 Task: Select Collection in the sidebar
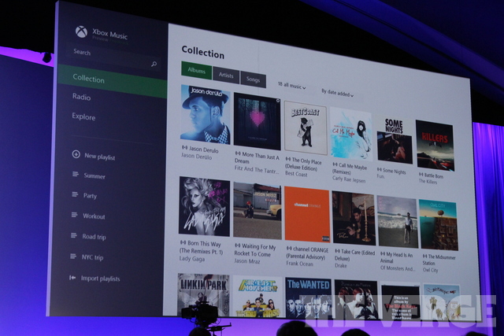click(88, 79)
